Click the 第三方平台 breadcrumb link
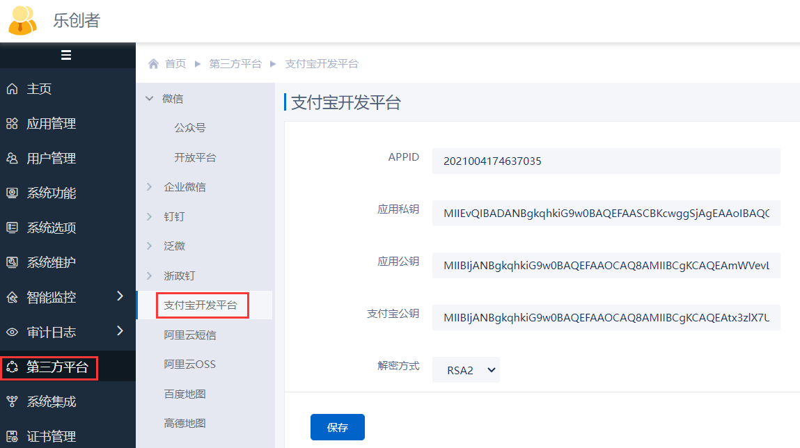Viewport: 800px width, 448px height. 235,64
